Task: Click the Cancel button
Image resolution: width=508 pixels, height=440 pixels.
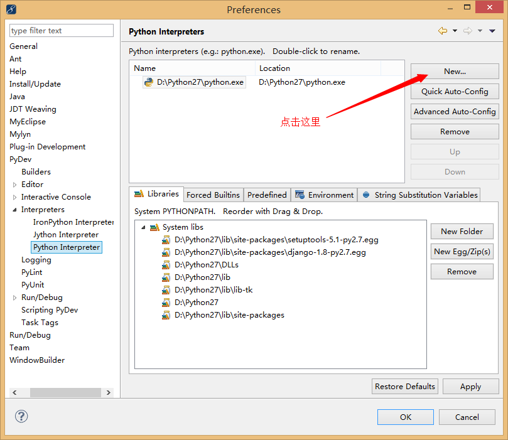Action: point(467,417)
